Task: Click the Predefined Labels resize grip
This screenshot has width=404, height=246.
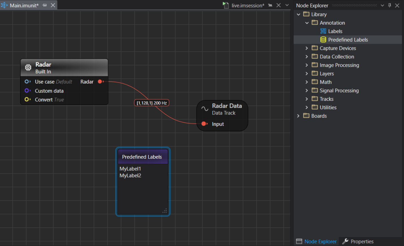Action: coord(165,211)
